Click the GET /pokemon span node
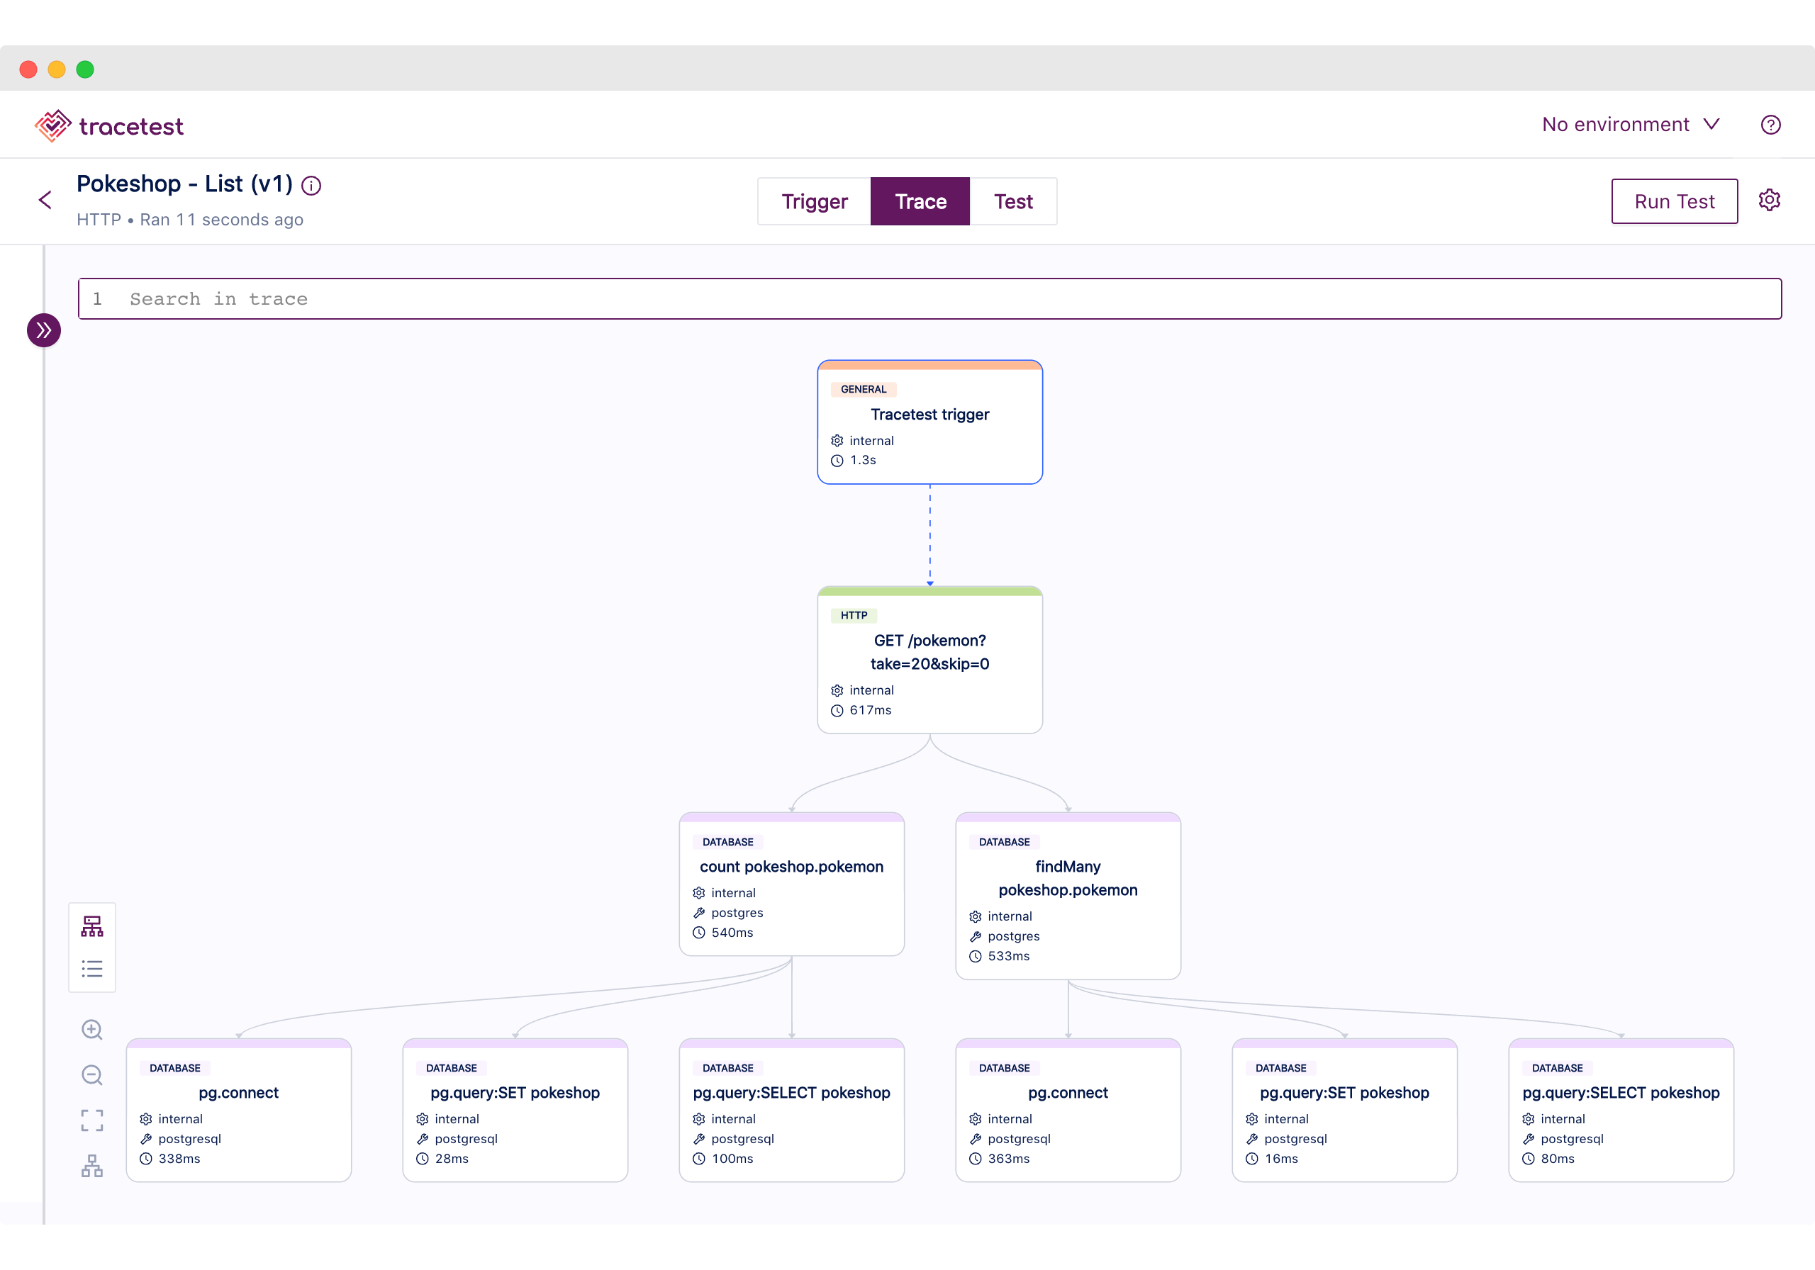This screenshot has width=1815, height=1270. click(x=929, y=662)
